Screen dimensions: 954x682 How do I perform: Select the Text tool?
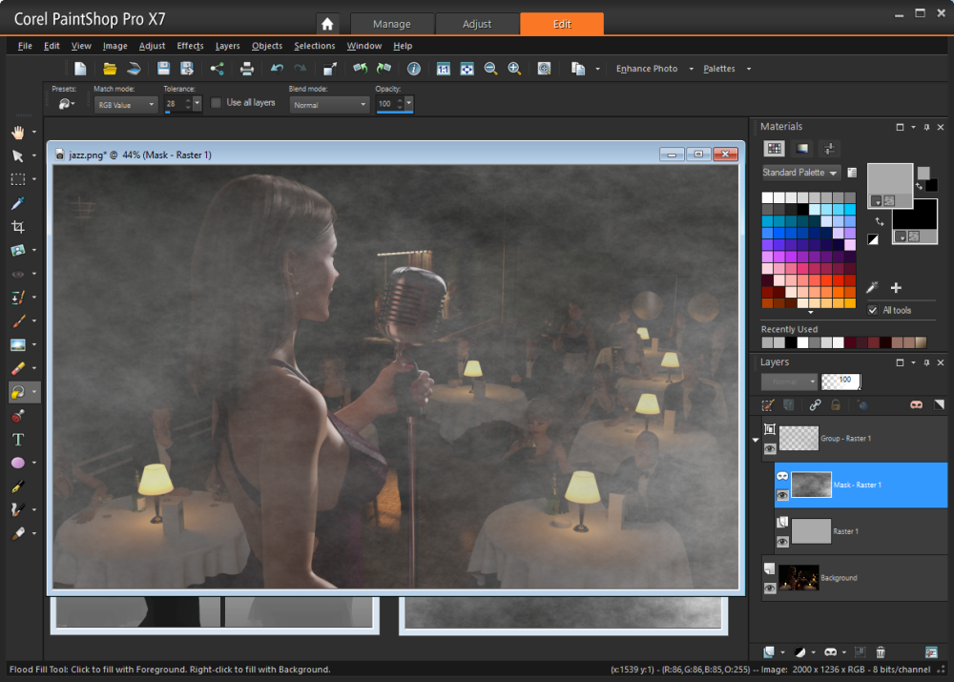pyautogui.click(x=18, y=440)
